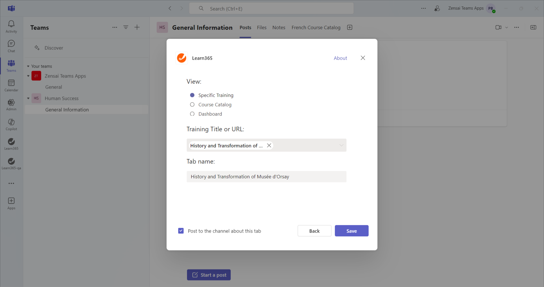Uncheck Post to the channel checkbox
Viewport: 544px width, 287px height.
pos(181,231)
